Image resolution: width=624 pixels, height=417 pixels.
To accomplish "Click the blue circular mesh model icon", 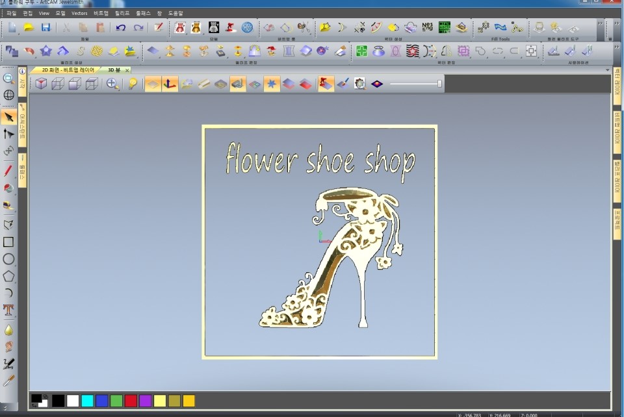I will 248,27.
